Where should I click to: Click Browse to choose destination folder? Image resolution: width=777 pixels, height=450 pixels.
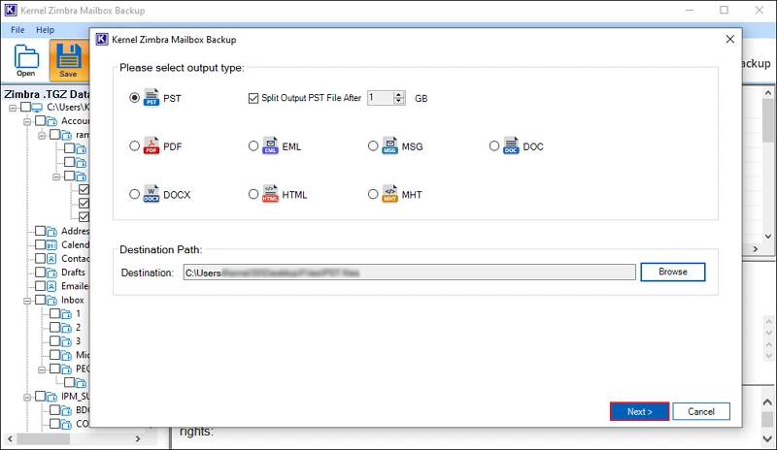click(672, 272)
